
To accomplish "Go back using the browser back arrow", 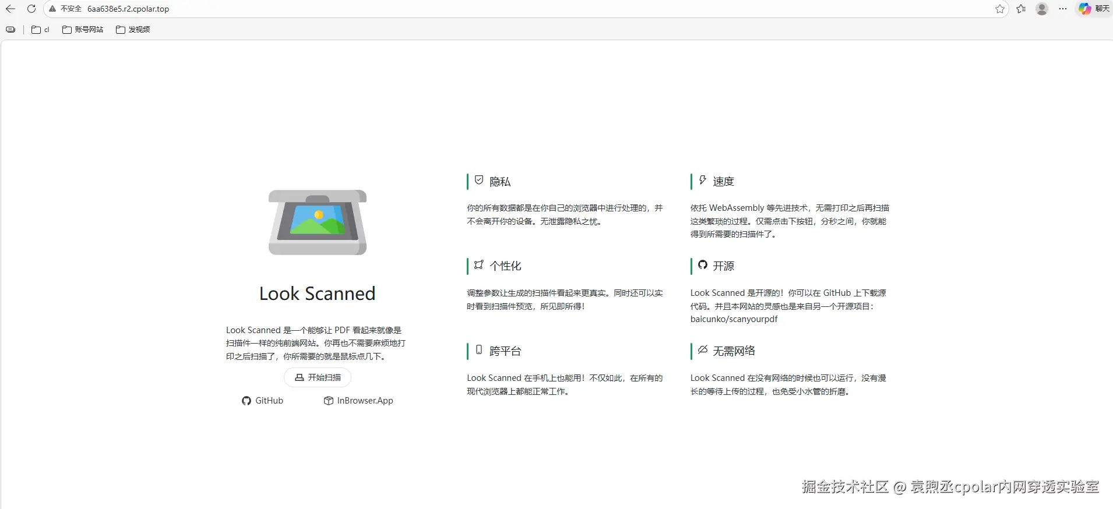I will point(10,9).
